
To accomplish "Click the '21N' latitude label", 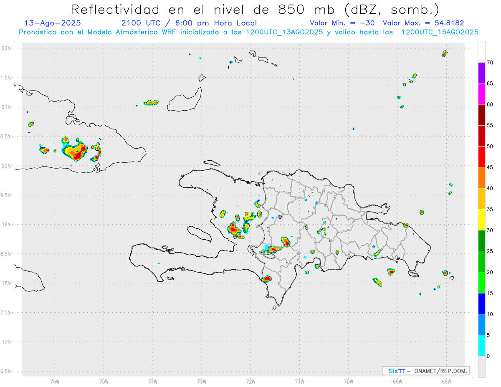I will 6,107.
